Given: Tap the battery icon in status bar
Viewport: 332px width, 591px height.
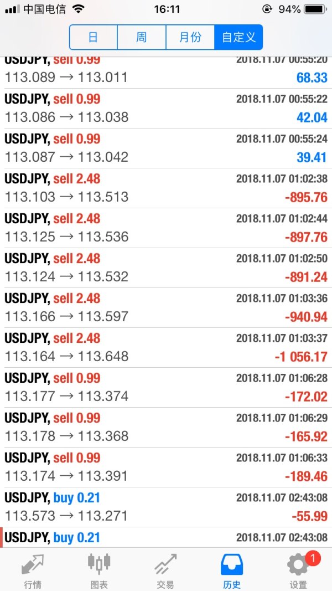Looking at the screenshot, I should pos(316,9).
